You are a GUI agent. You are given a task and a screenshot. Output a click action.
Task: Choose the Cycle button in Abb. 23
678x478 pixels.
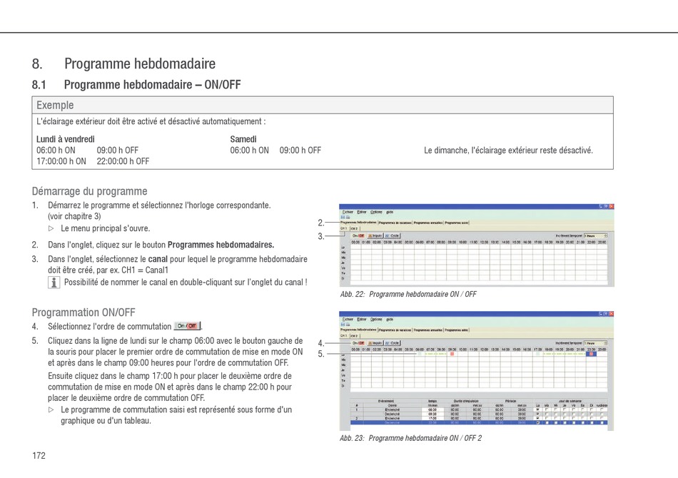point(393,343)
